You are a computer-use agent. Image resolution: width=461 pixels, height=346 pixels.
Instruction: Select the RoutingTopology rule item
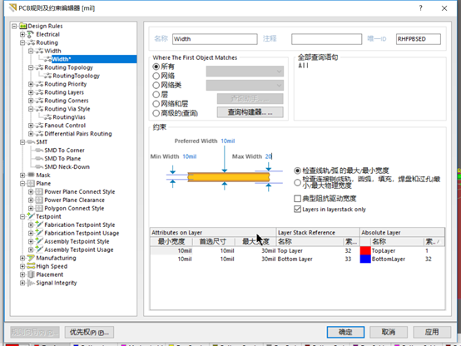point(77,76)
